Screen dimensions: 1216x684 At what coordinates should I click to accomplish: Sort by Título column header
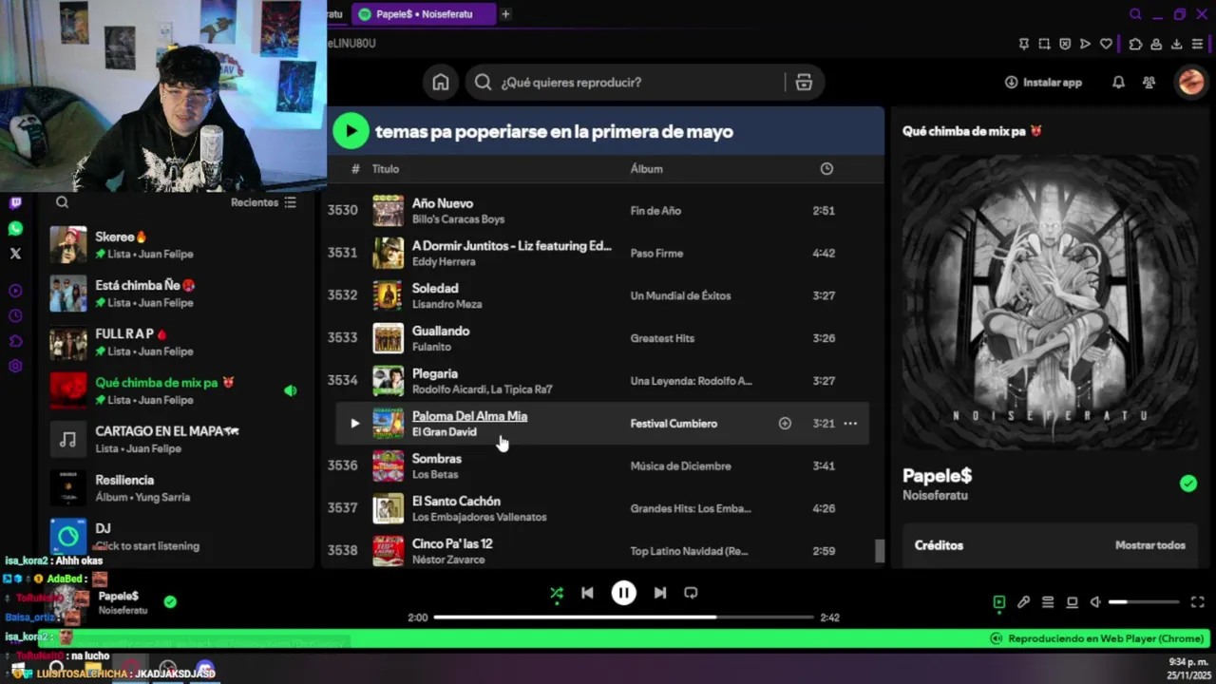385,169
